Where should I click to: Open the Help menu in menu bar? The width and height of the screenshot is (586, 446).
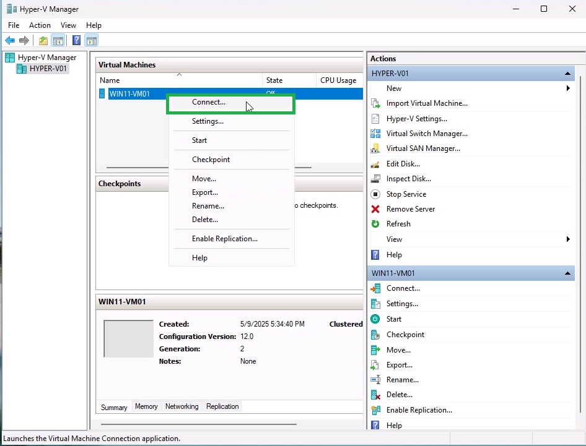pyautogui.click(x=94, y=25)
